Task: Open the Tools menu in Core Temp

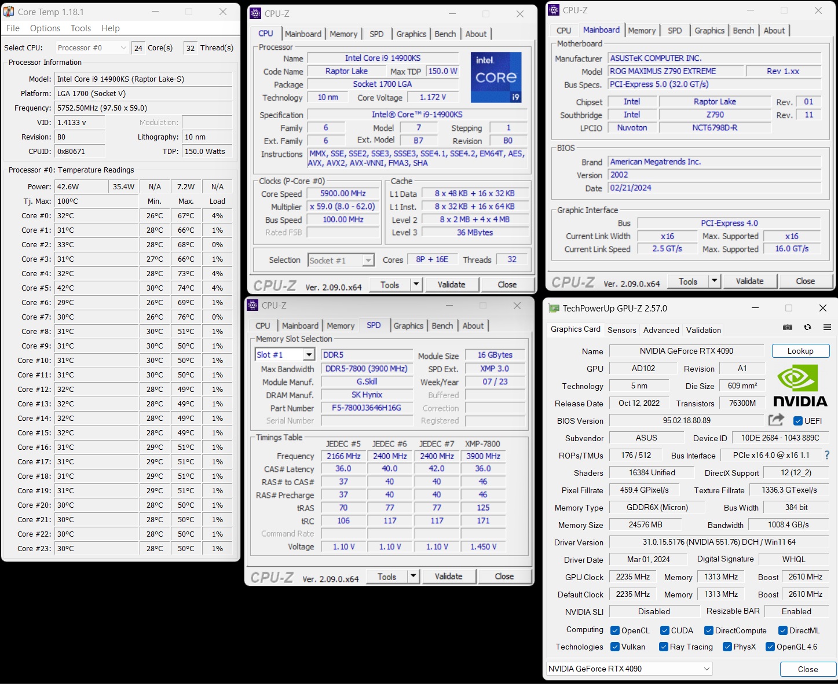Action: coord(81,28)
